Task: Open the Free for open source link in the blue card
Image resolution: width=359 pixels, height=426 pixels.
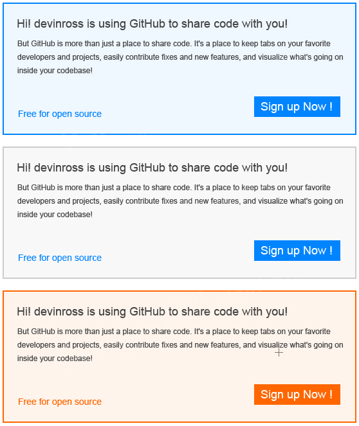Action: coord(60,114)
